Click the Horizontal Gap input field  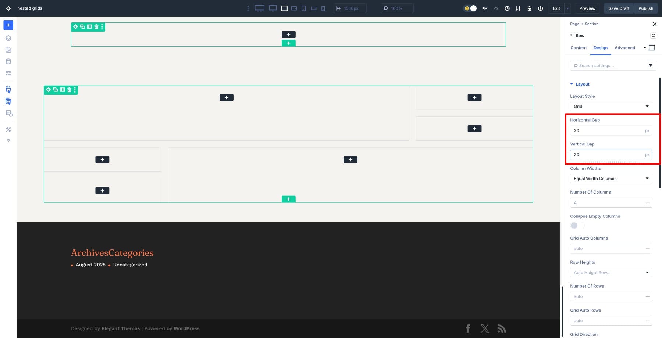(607, 130)
